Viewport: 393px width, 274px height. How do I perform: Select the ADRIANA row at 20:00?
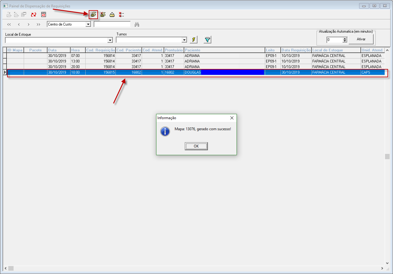(196, 66)
